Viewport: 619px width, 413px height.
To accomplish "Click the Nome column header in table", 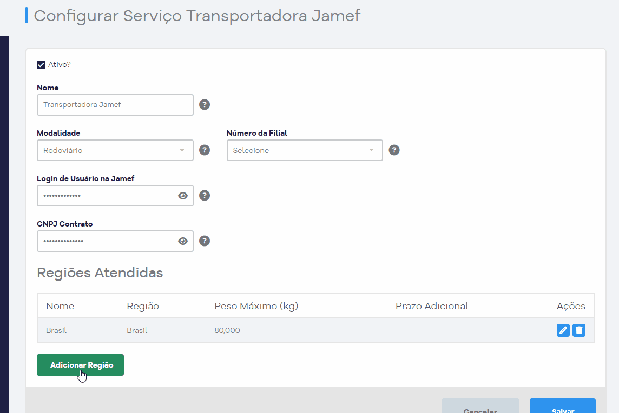I will pyautogui.click(x=60, y=306).
